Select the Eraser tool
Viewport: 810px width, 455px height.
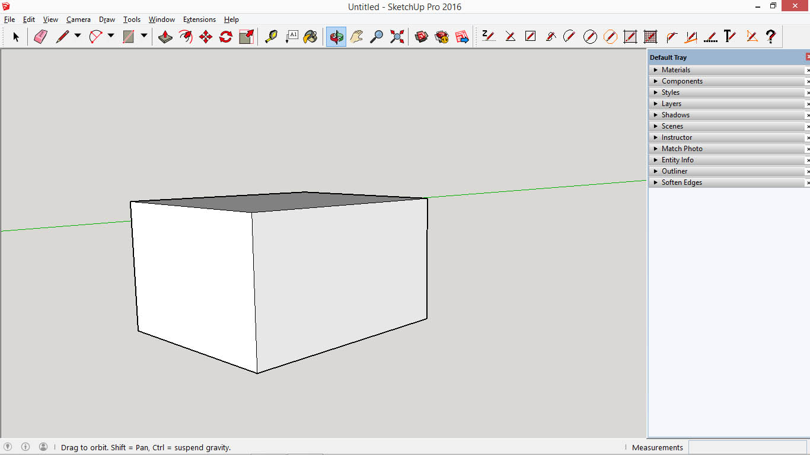(40, 36)
